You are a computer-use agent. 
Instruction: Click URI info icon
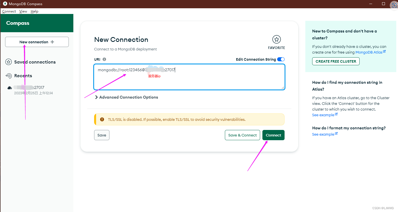click(x=104, y=59)
